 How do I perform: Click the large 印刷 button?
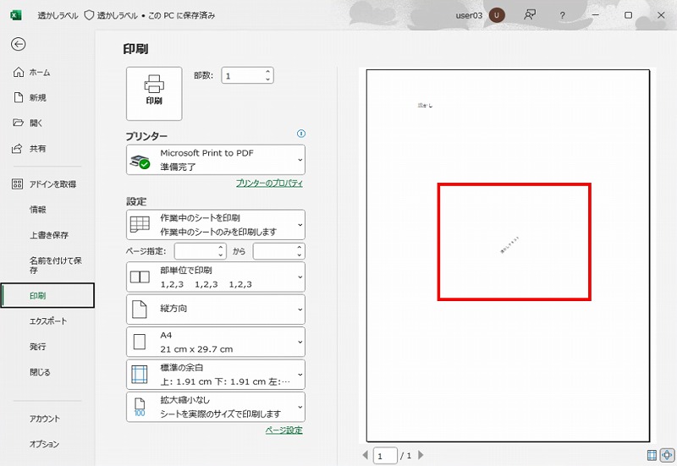point(154,94)
